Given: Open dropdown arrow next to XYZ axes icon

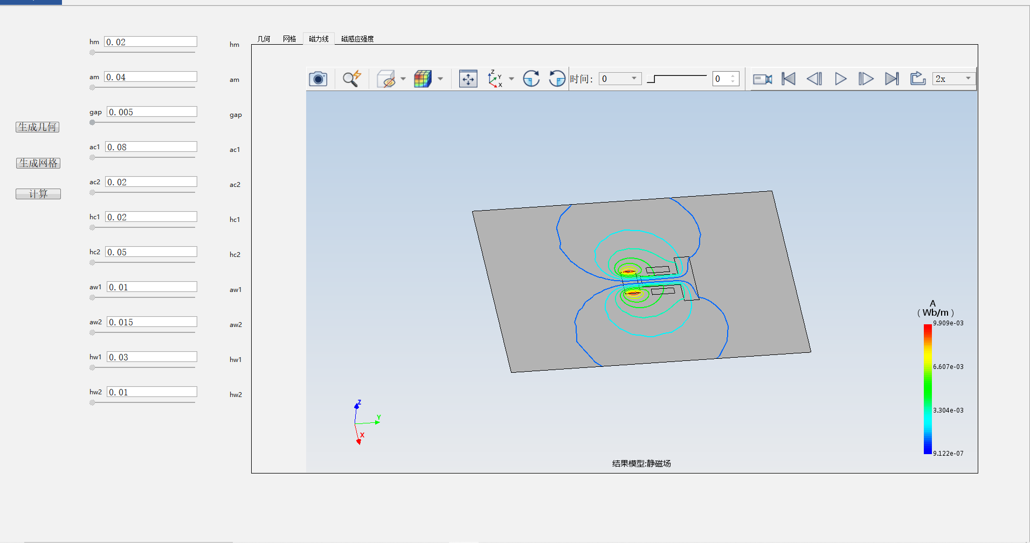Looking at the screenshot, I should click(x=511, y=79).
